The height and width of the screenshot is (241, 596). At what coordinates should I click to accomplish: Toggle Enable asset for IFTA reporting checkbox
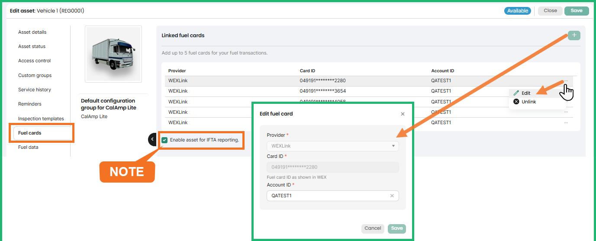(x=164, y=140)
